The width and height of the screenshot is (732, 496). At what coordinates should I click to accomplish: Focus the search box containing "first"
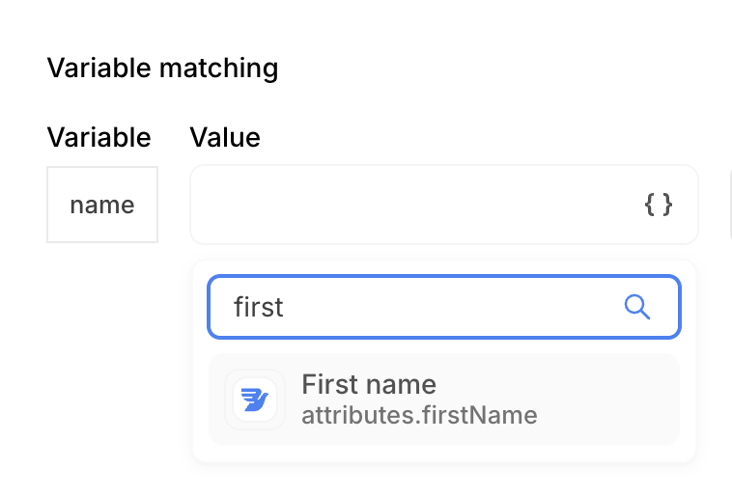(425, 307)
